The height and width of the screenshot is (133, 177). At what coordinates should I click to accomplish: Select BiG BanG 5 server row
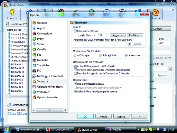pyautogui.click(x=17, y=91)
